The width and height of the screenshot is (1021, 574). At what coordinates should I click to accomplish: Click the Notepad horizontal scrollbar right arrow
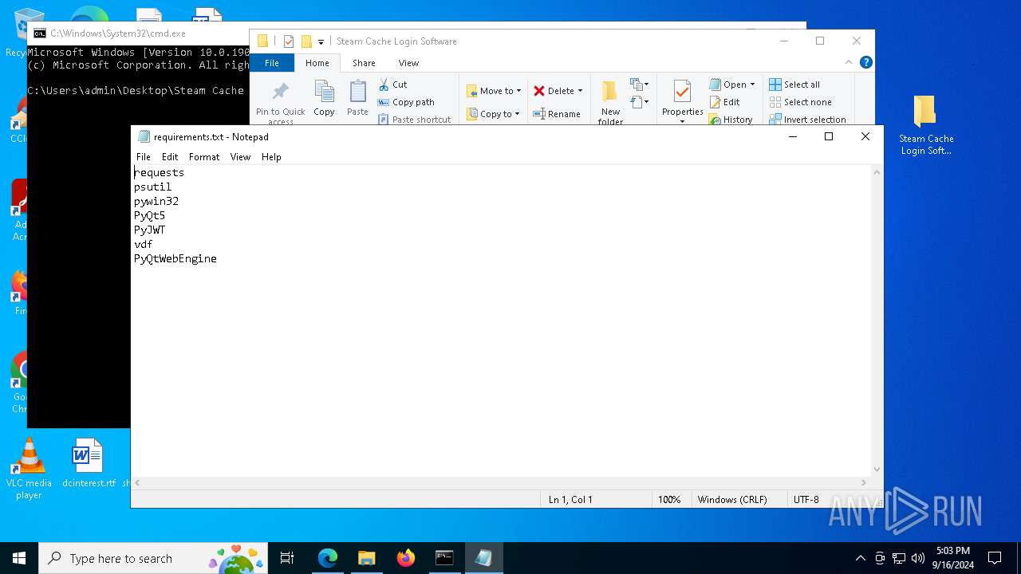pos(864,482)
